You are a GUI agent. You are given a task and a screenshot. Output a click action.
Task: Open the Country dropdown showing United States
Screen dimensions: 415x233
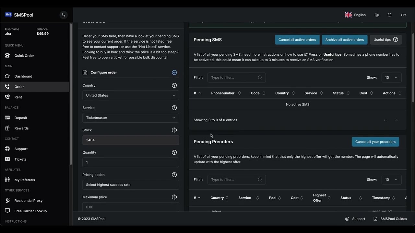click(131, 95)
